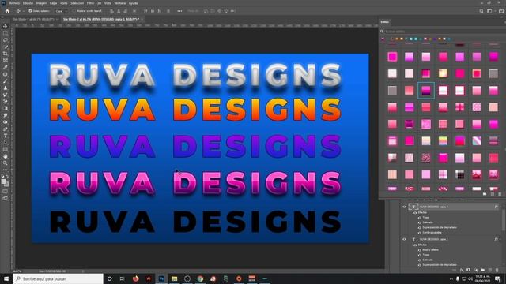Enable Mostrar contr. transf. checkbox
Viewport: 506px width, 284px height.
74,11
